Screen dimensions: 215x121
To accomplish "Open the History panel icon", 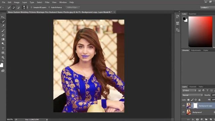I will (178, 16).
